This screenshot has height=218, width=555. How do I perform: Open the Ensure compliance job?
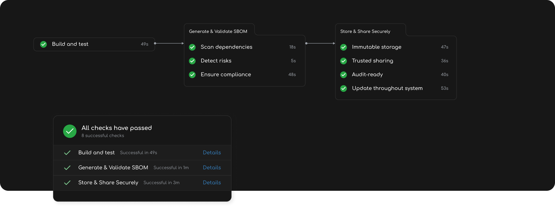click(x=242, y=74)
